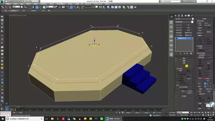Viewport: 215px width, 121px height.
Task: Click in the object name field
Action: [183, 19]
